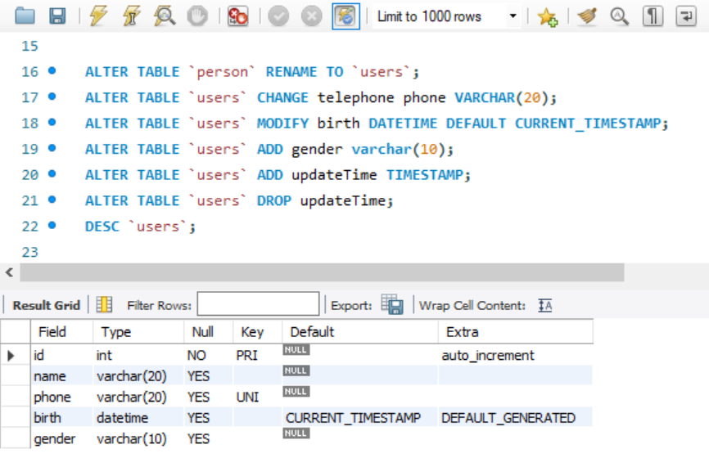Viewport: 709px width, 467px height.
Task: Click the stop execution hand icon
Action: [x=197, y=16]
